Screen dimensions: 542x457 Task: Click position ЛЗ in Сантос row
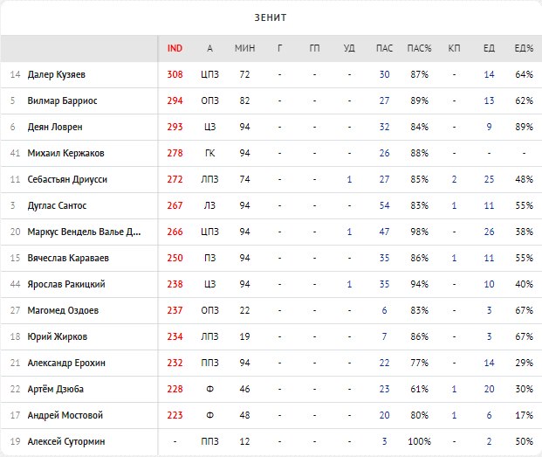[x=209, y=206]
